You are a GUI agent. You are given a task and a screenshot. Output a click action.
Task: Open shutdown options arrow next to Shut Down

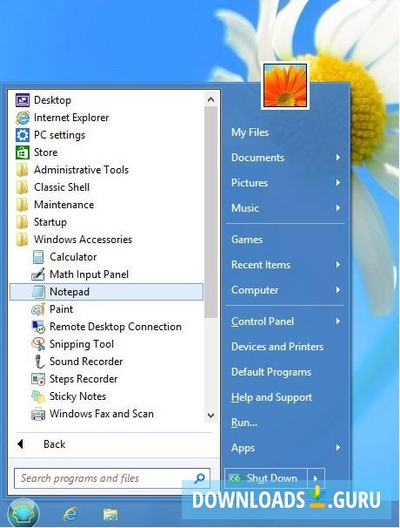pos(316,478)
